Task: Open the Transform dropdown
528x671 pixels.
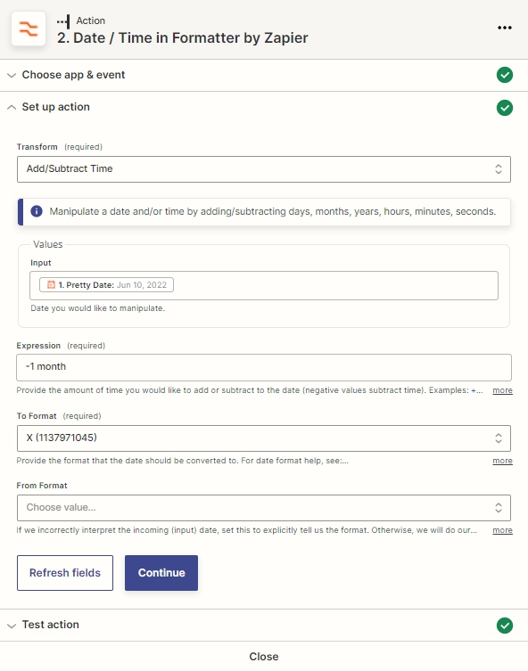Action: tap(264, 169)
